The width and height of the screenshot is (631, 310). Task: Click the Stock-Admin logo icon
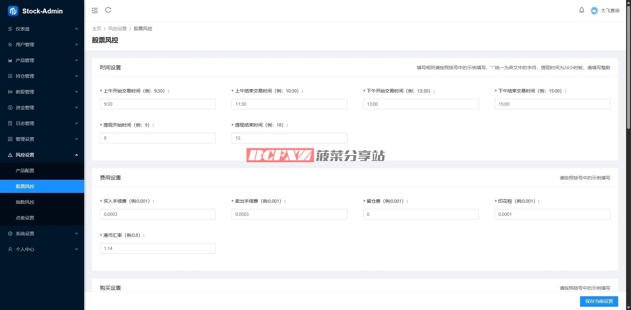[x=13, y=11]
